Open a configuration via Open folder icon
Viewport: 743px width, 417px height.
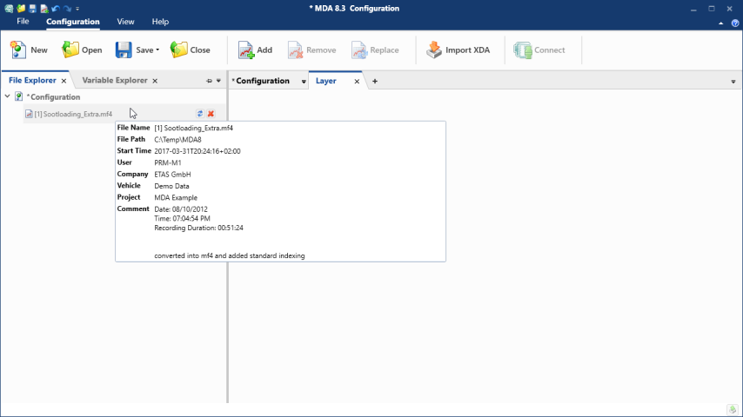click(70, 50)
